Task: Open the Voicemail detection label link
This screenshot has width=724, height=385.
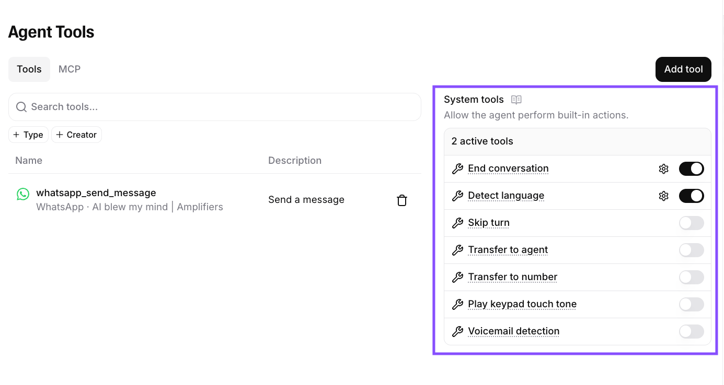Action: 514,331
